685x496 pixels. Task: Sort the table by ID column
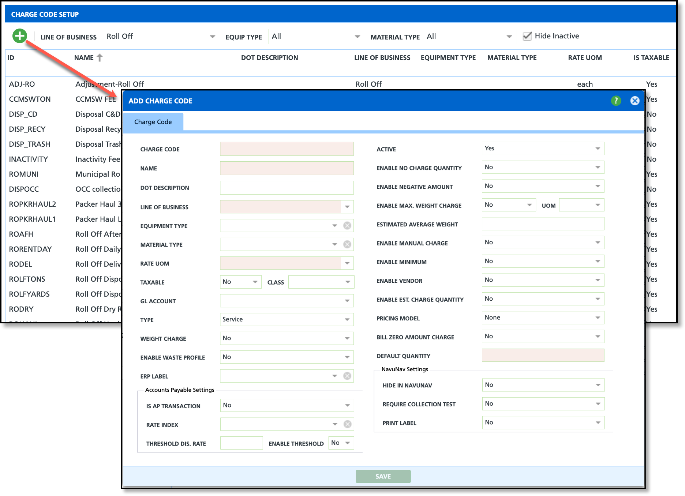click(11, 58)
